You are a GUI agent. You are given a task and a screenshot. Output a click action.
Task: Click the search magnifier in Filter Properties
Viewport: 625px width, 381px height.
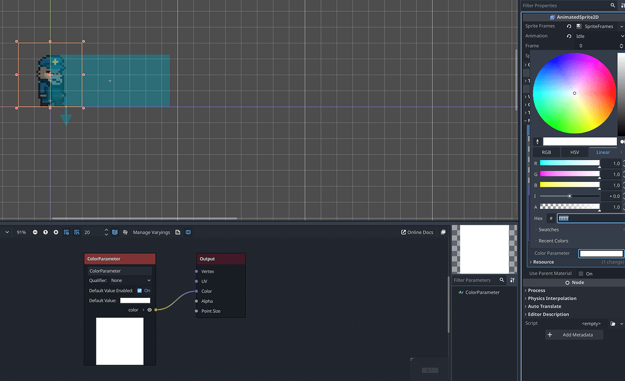coord(612,5)
